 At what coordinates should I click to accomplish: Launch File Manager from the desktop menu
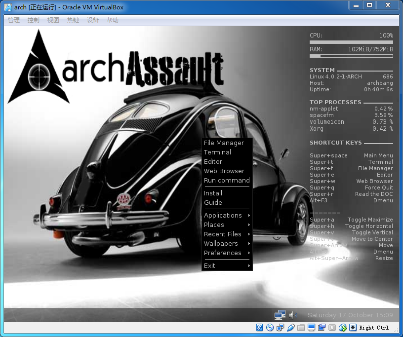coord(227,143)
